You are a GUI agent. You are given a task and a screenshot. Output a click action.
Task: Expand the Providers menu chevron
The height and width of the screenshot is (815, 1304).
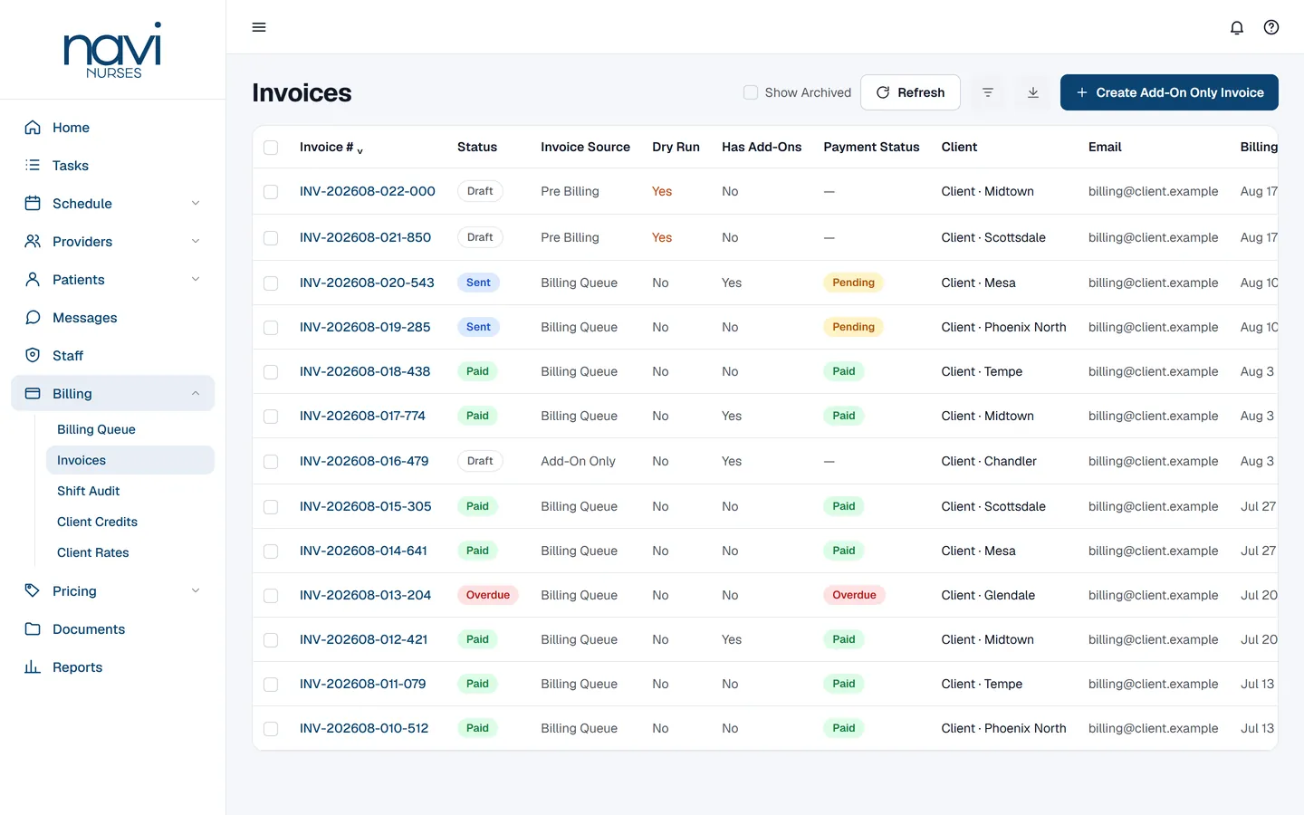pyautogui.click(x=196, y=242)
